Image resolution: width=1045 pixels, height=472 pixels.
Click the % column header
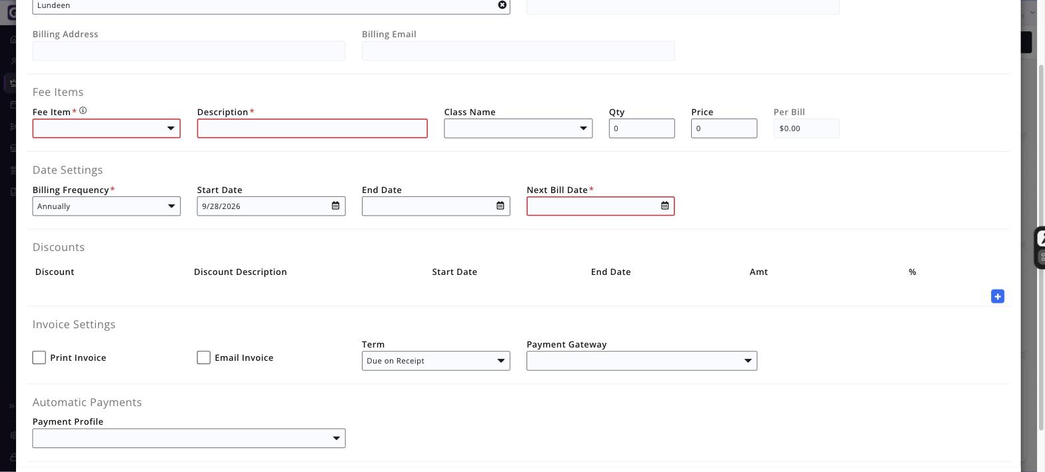point(912,272)
